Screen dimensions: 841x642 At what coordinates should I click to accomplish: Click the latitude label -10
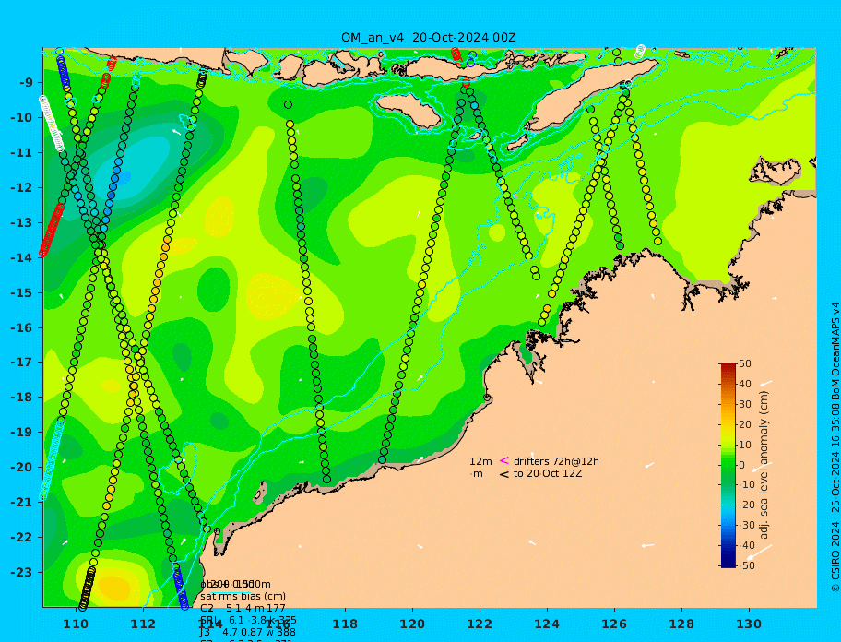coord(22,117)
